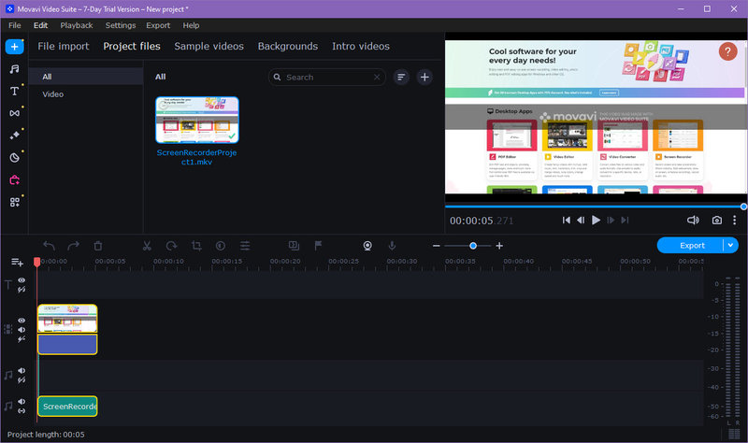
Task: Select the Crop tool icon
Action: [x=196, y=246]
